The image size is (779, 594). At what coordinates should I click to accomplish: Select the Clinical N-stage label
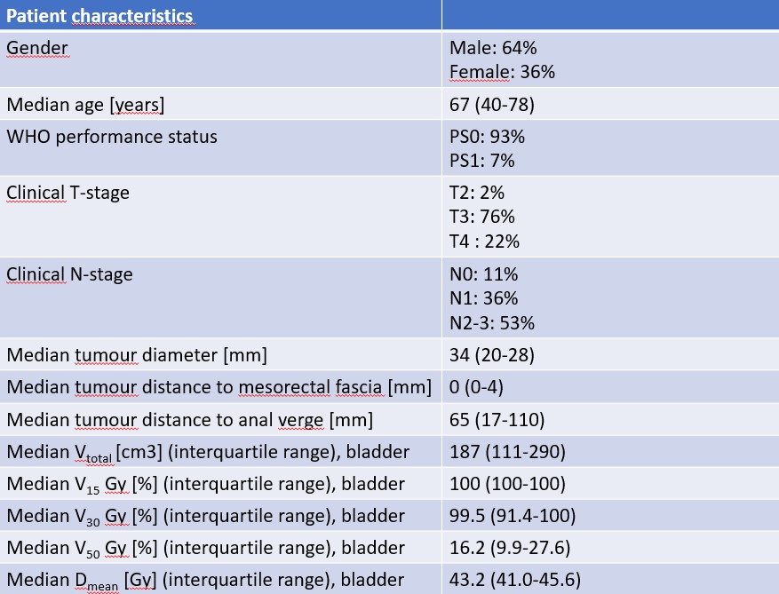click(69, 274)
